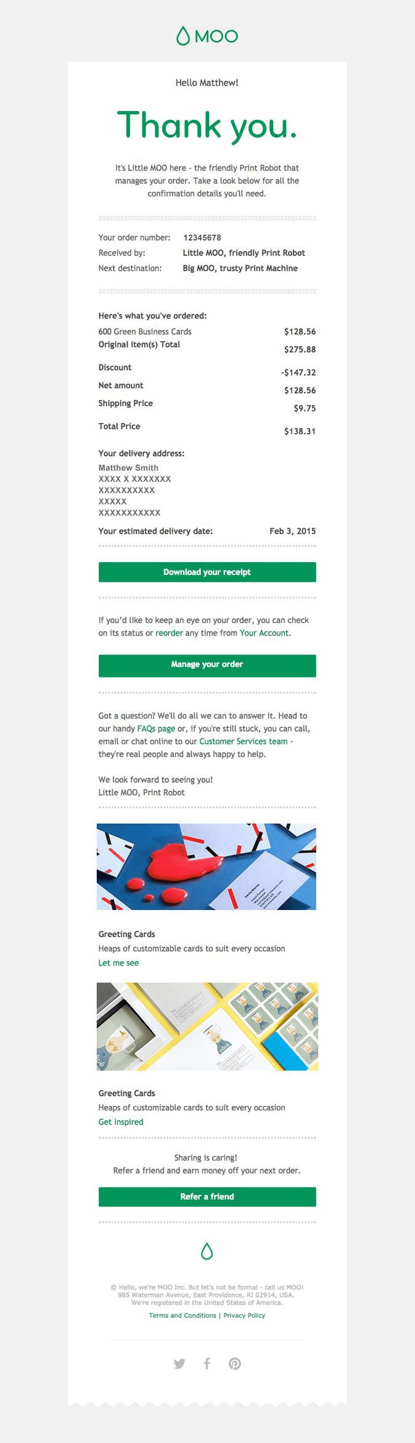Click Refer a friend

(x=207, y=1196)
